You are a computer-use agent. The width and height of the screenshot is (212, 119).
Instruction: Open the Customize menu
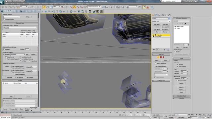71,4
